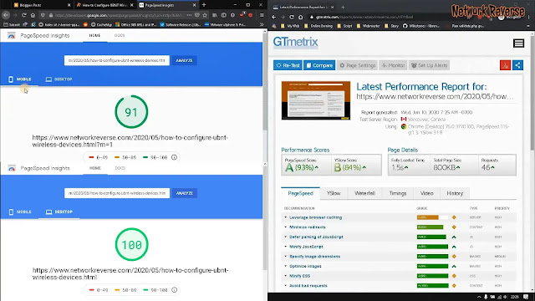Open Firefox home page icon
The height and width of the screenshot is (301, 535).
tap(33, 15)
